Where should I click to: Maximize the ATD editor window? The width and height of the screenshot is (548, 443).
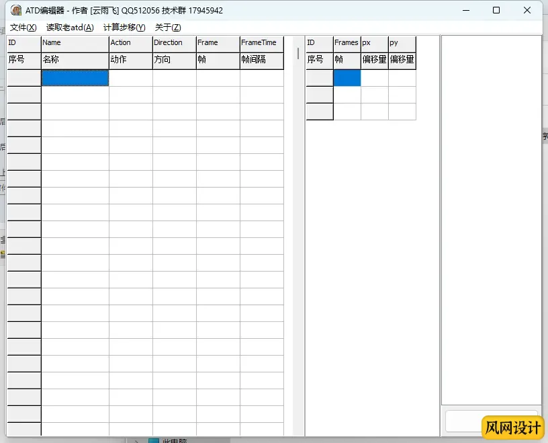coord(496,10)
